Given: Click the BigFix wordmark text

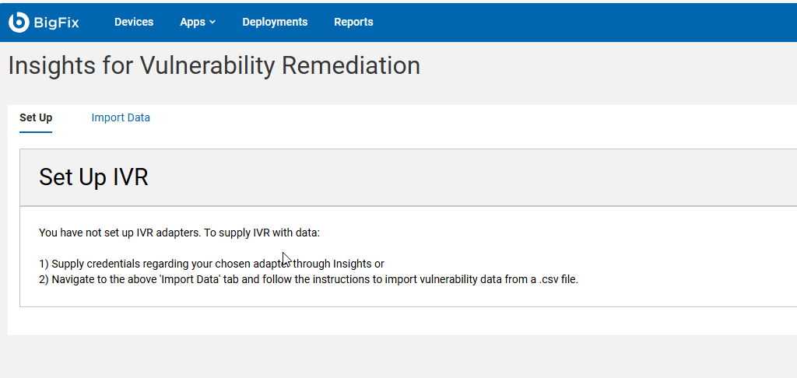Looking at the screenshot, I should coord(56,23).
